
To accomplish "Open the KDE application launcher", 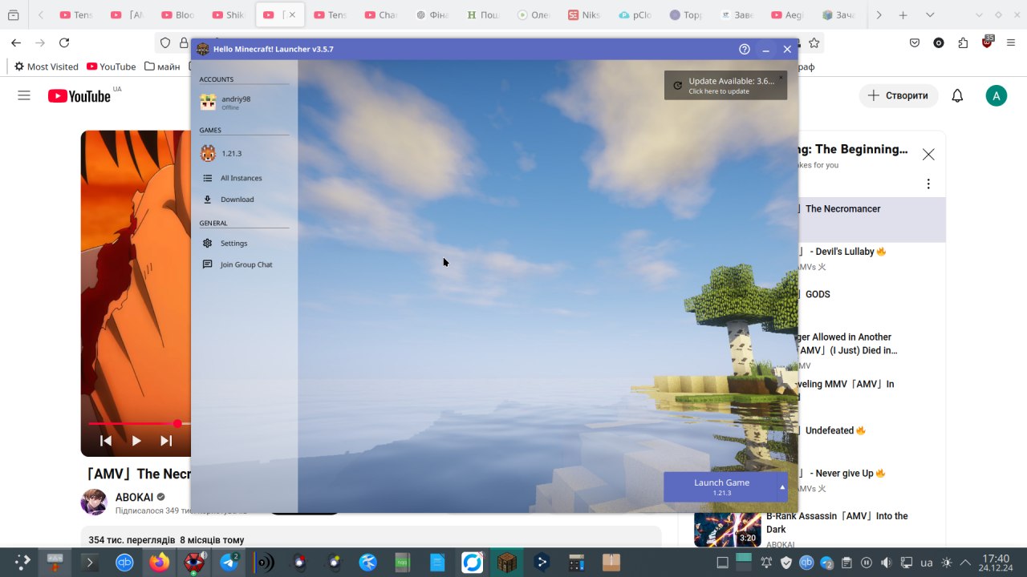I will coord(22,563).
